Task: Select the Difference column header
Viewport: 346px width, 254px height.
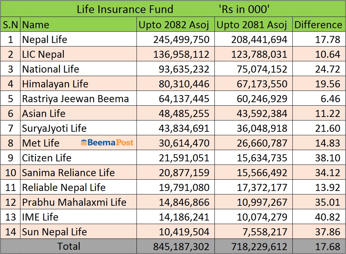Action: pyautogui.click(x=318, y=25)
